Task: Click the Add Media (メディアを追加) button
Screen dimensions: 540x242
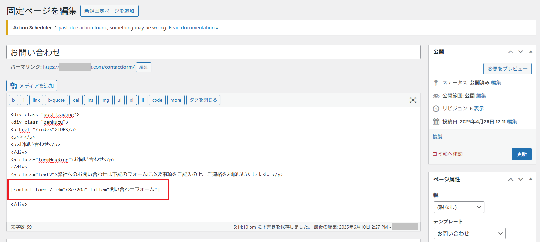Action: [32, 86]
